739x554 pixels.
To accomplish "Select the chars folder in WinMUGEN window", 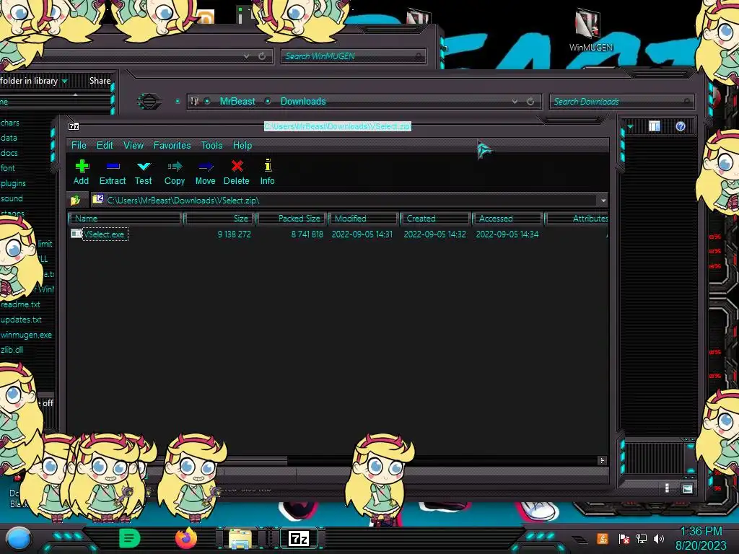I will point(10,123).
